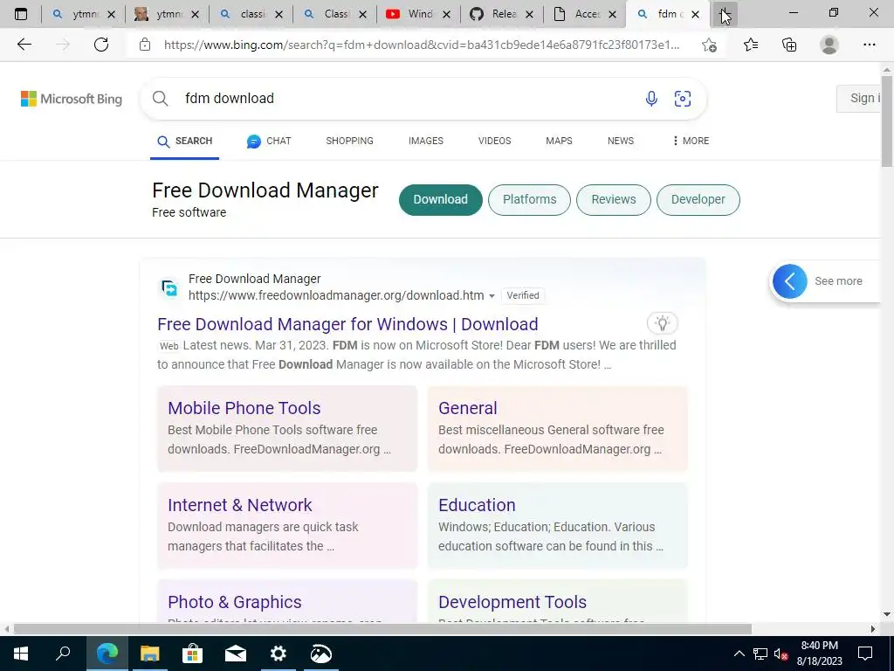Click the See more label

[x=838, y=281]
